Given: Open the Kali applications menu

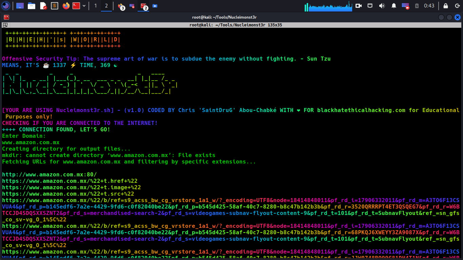Looking at the screenshot, I should [x=6, y=6].
